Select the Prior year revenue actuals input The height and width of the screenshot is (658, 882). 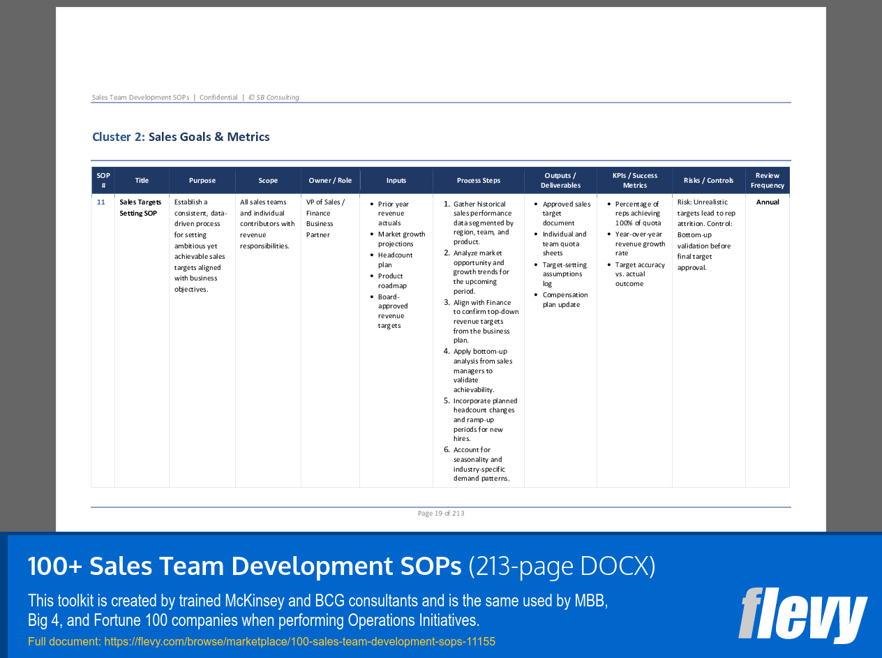click(x=395, y=213)
